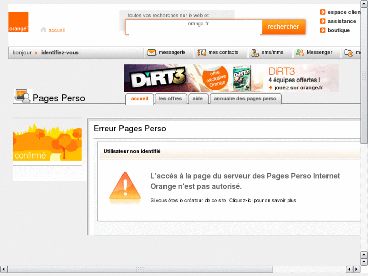Screen dimensions: 368x276
Task: Open Messenger in the navigation bar
Action: click(319, 52)
